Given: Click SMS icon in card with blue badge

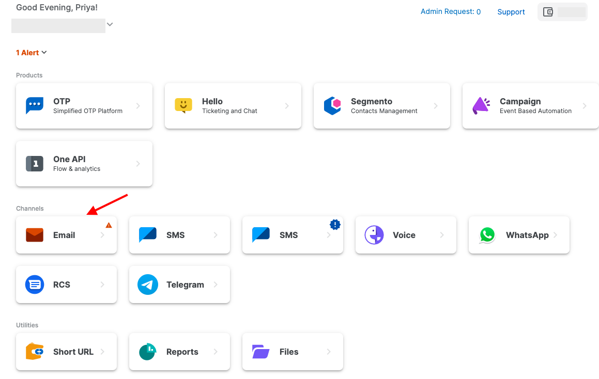Looking at the screenshot, I should point(261,235).
